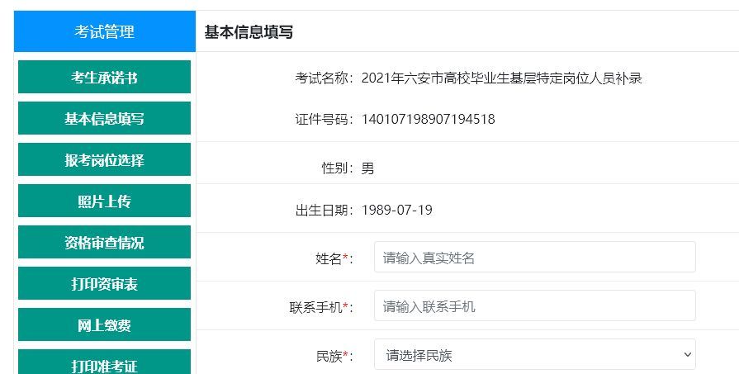Click the 打印资审表 button

point(104,284)
